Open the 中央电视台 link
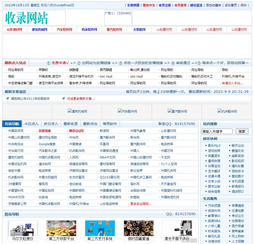 pyautogui.click(x=16, y=144)
